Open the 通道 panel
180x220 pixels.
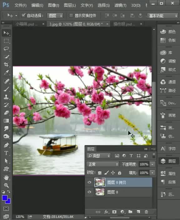(168, 82)
